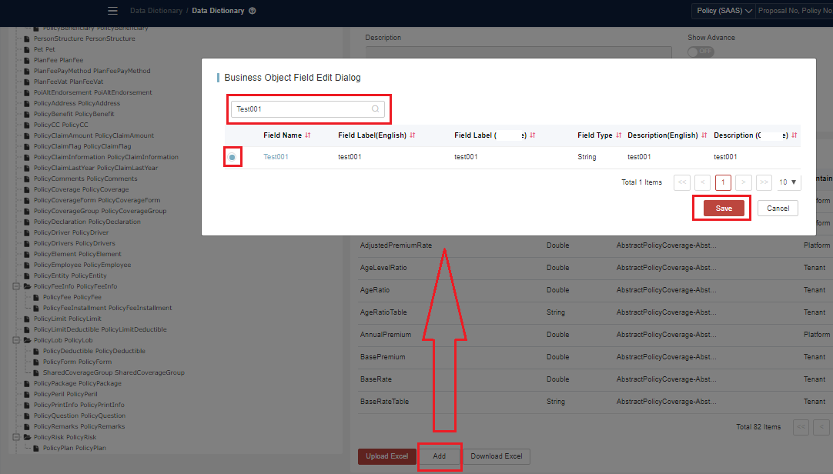Open the page-size 10 dropdown
Image resolution: width=833 pixels, height=474 pixels.
pos(787,182)
